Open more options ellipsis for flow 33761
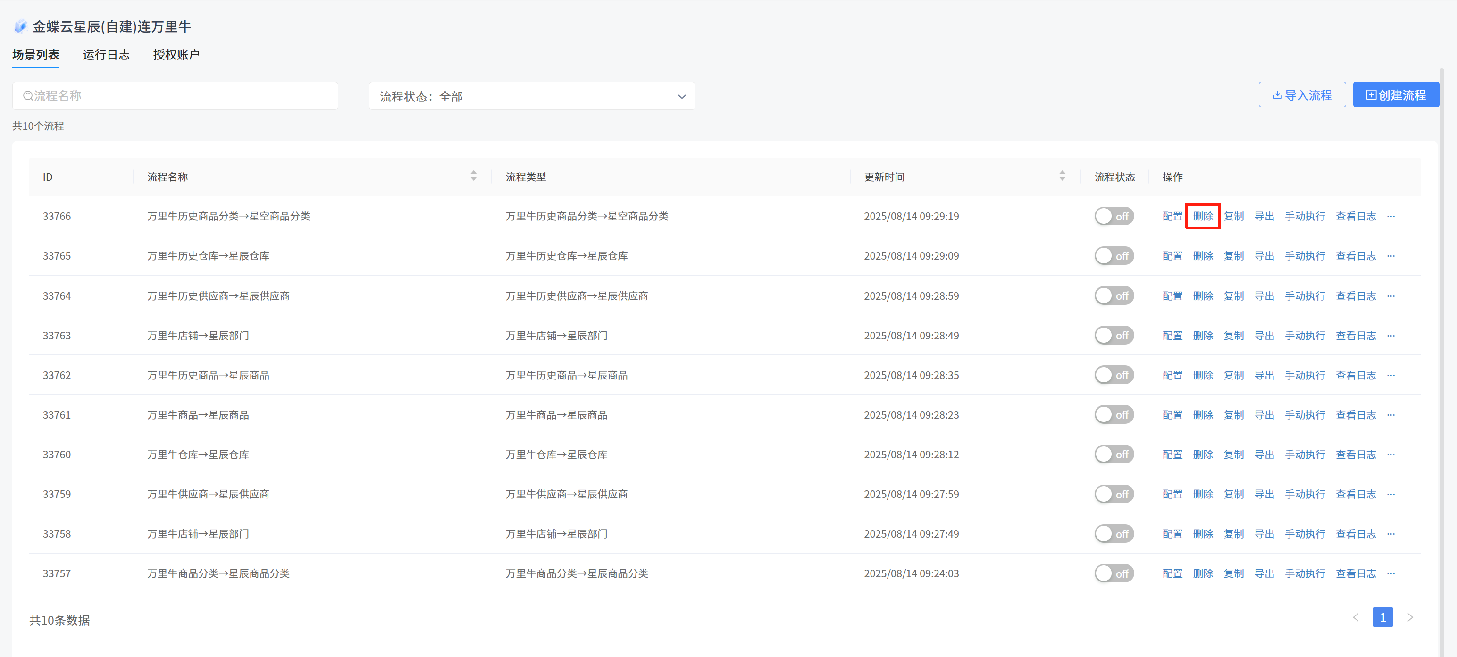Screen dimensions: 1457x657 pyautogui.click(x=1391, y=415)
